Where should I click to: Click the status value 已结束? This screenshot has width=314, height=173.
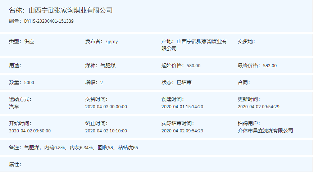184,83
